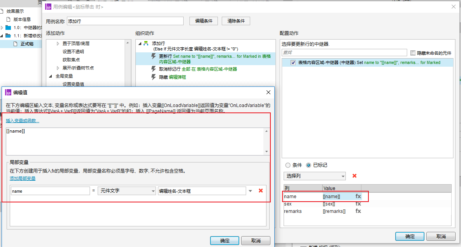The image size is (461, 247).
Task: Click the lightning icon of 隐藏 编辑弹框 action
Action: pyautogui.click(x=153, y=77)
